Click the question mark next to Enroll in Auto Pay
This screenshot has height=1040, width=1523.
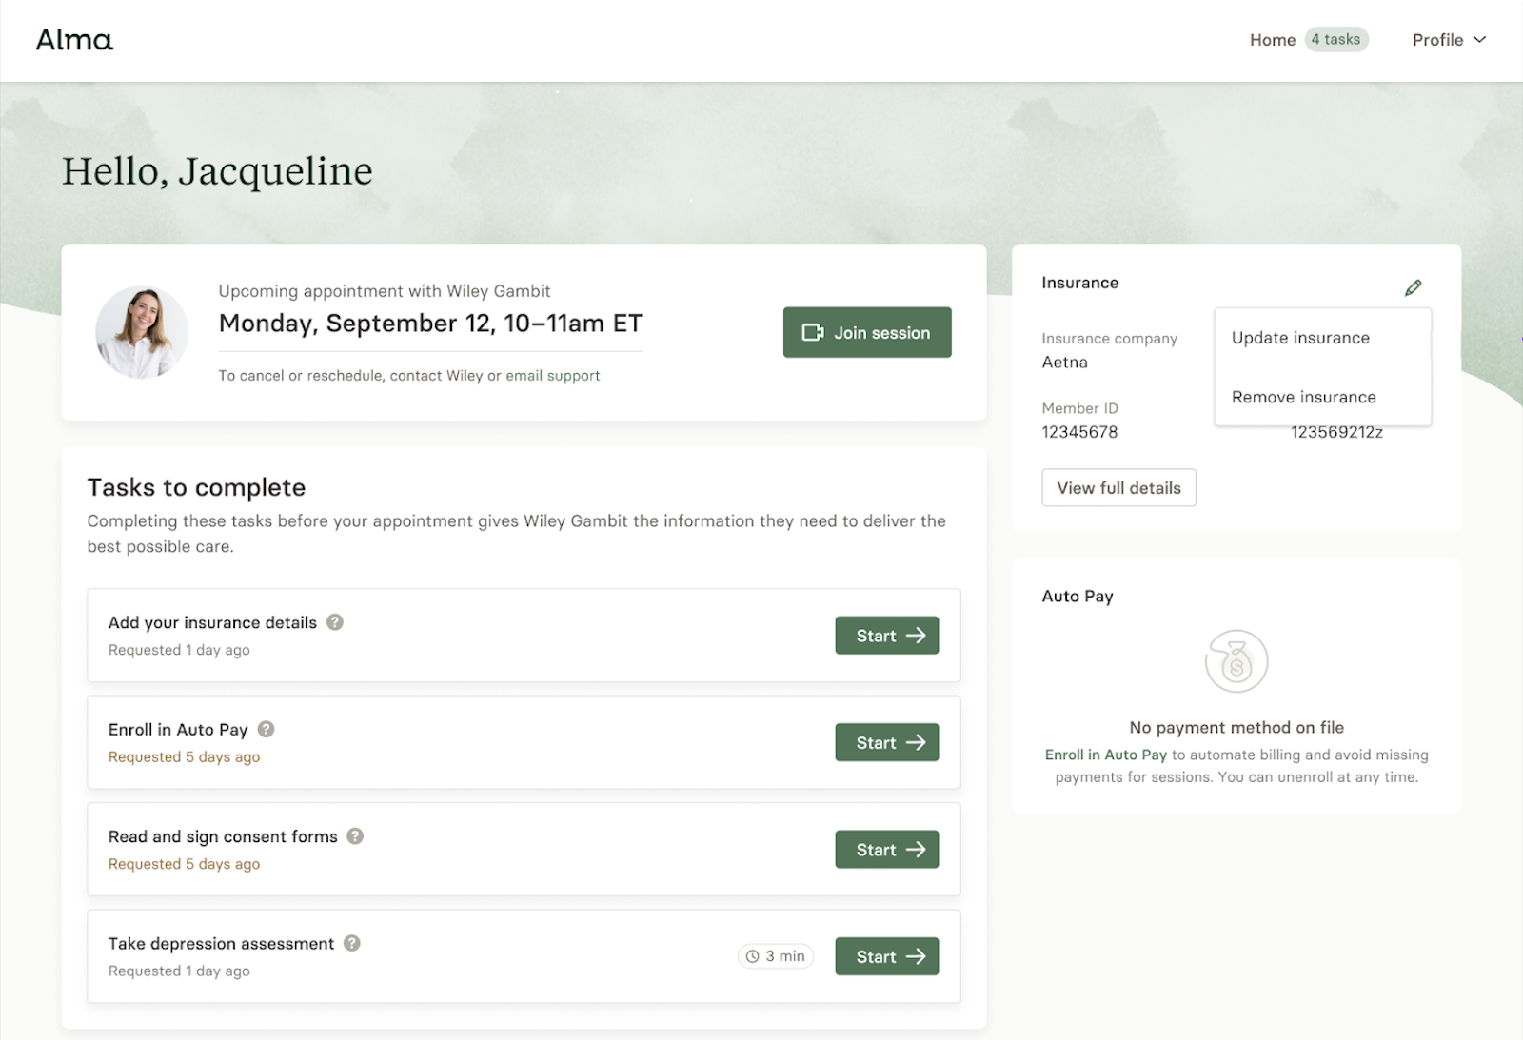[265, 729]
